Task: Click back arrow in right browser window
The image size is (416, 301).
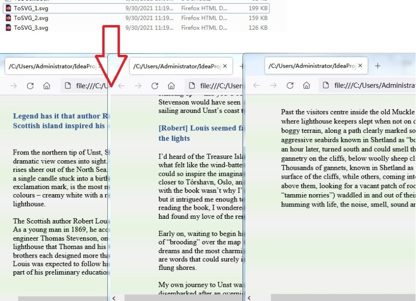Action: pyautogui.click(x=257, y=85)
